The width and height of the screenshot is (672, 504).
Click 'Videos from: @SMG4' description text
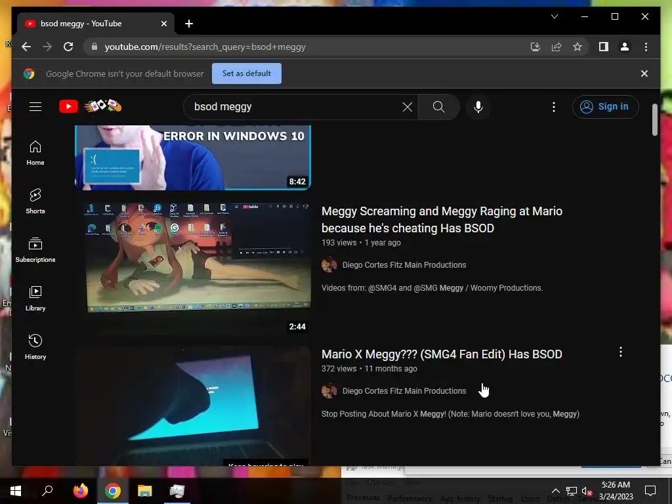click(432, 288)
